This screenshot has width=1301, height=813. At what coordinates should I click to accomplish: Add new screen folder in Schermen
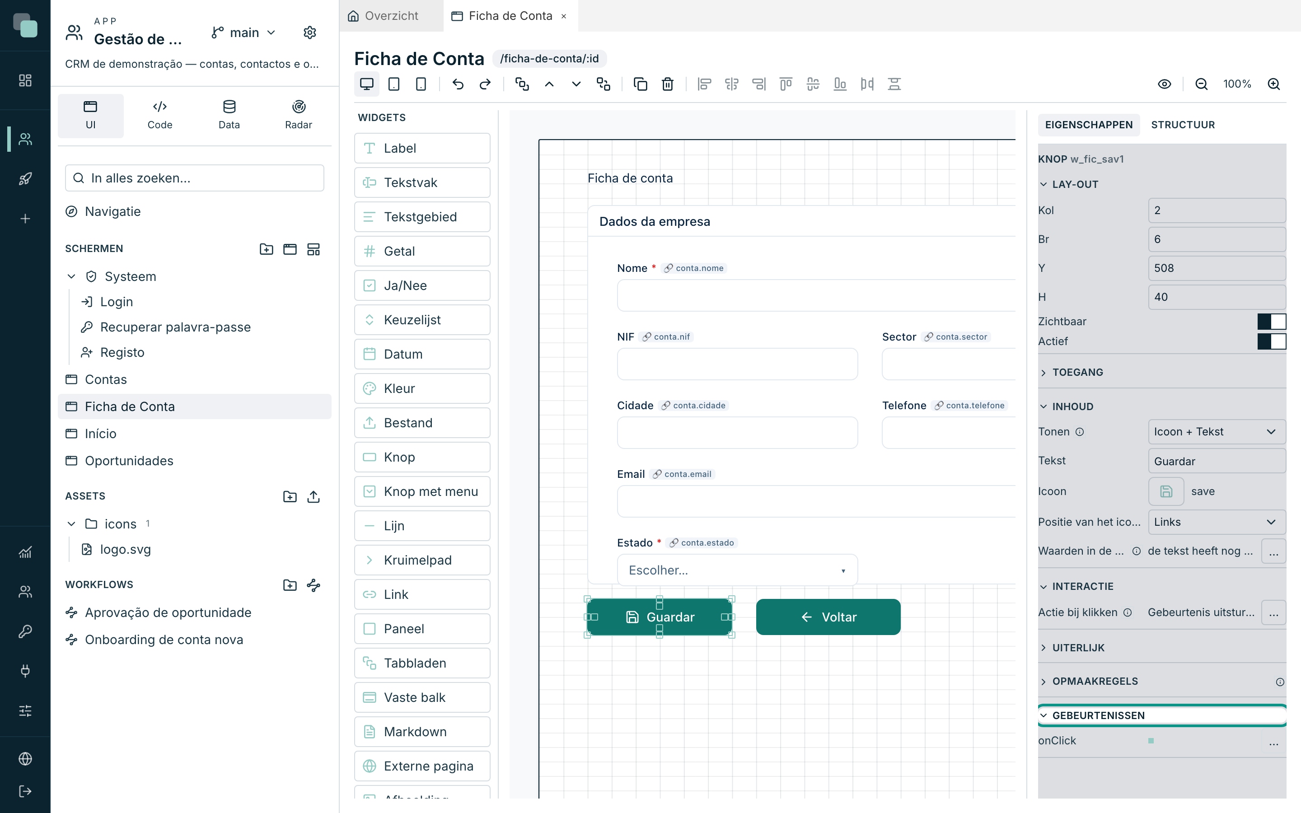point(266,249)
